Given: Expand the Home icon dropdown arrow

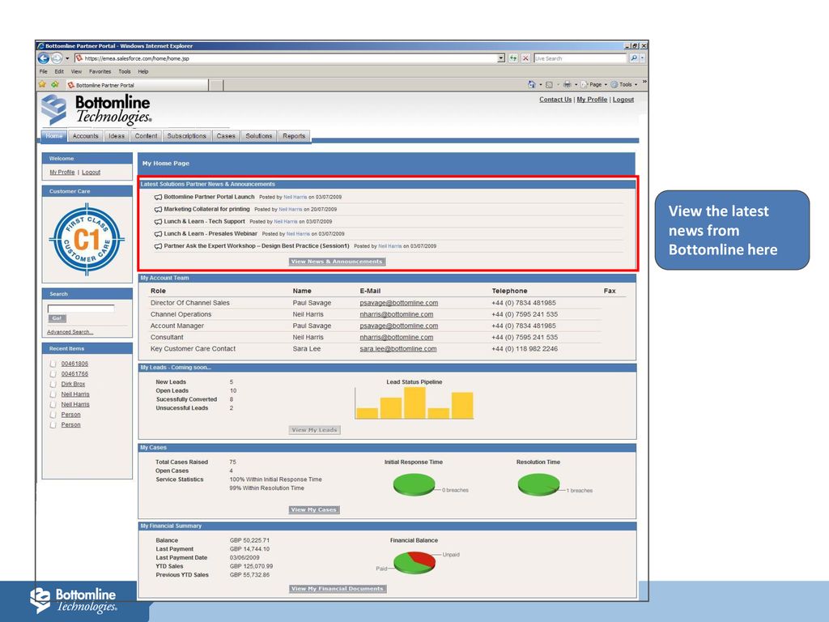Looking at the screenshot, I should [x=540, y=84].
